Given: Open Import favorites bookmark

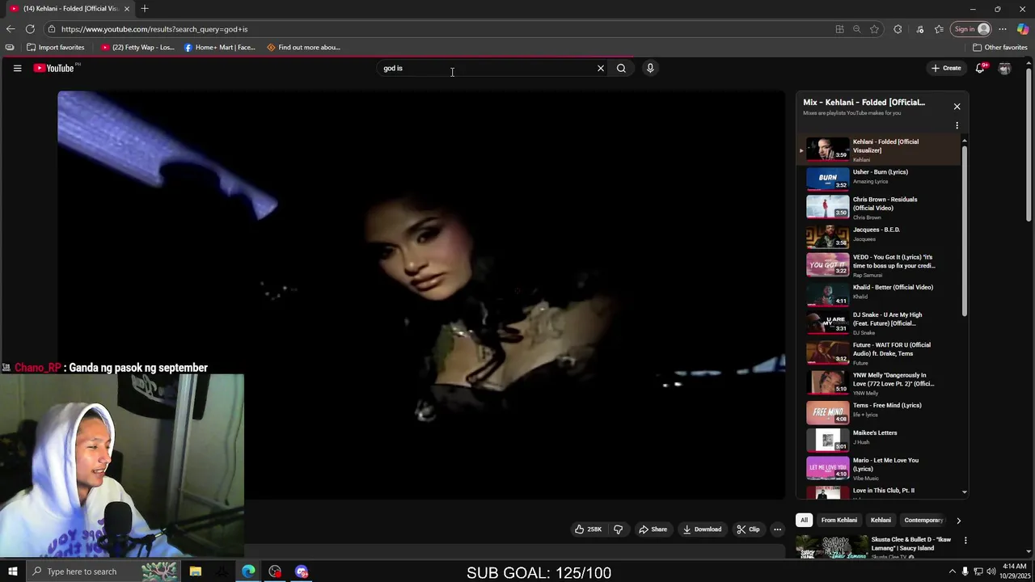Looking at the screenshot, I should click(x=56, y=47).
